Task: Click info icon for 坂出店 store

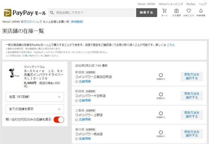Action: click(76, 139)
